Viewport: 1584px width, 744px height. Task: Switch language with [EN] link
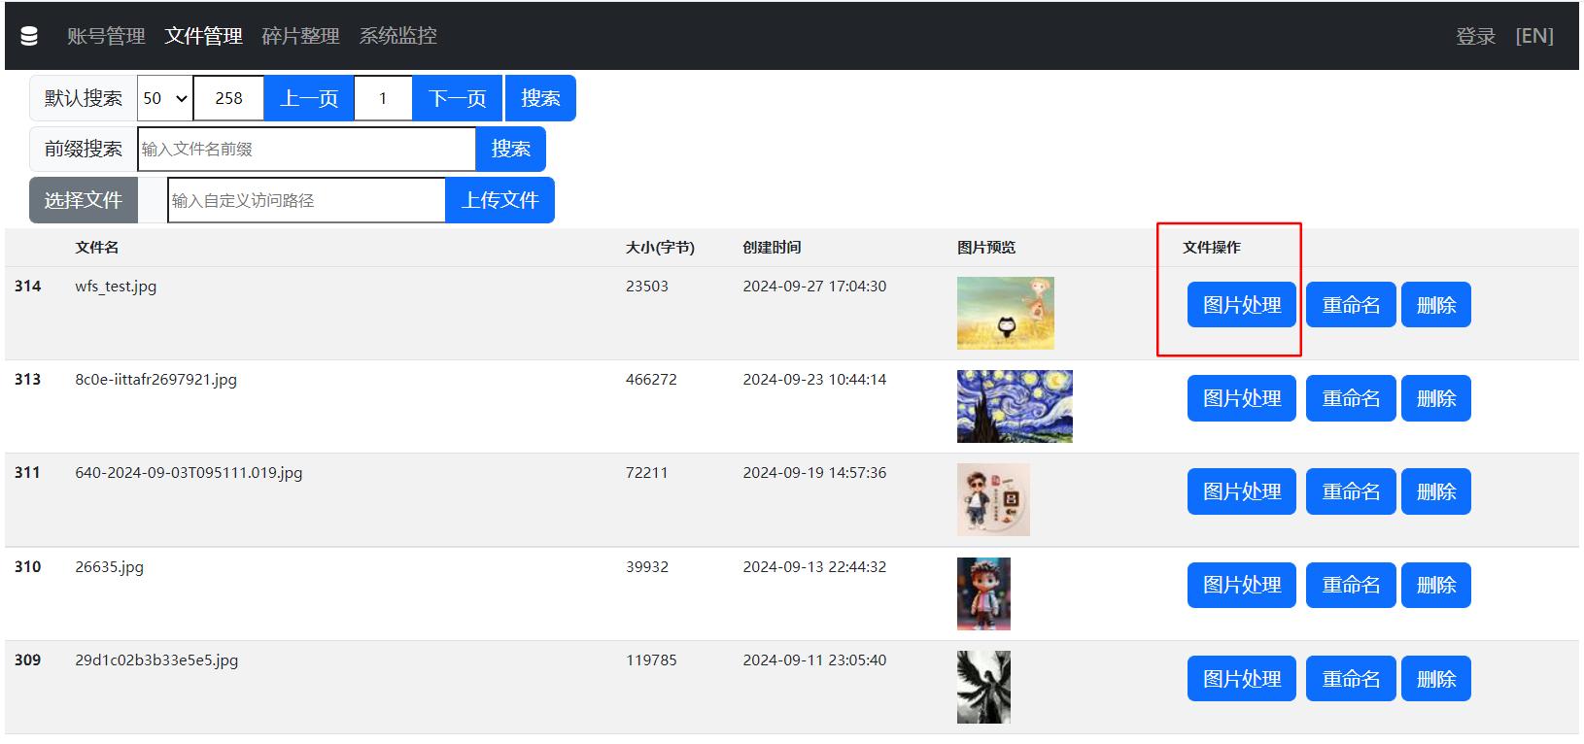click(1533, 36)
